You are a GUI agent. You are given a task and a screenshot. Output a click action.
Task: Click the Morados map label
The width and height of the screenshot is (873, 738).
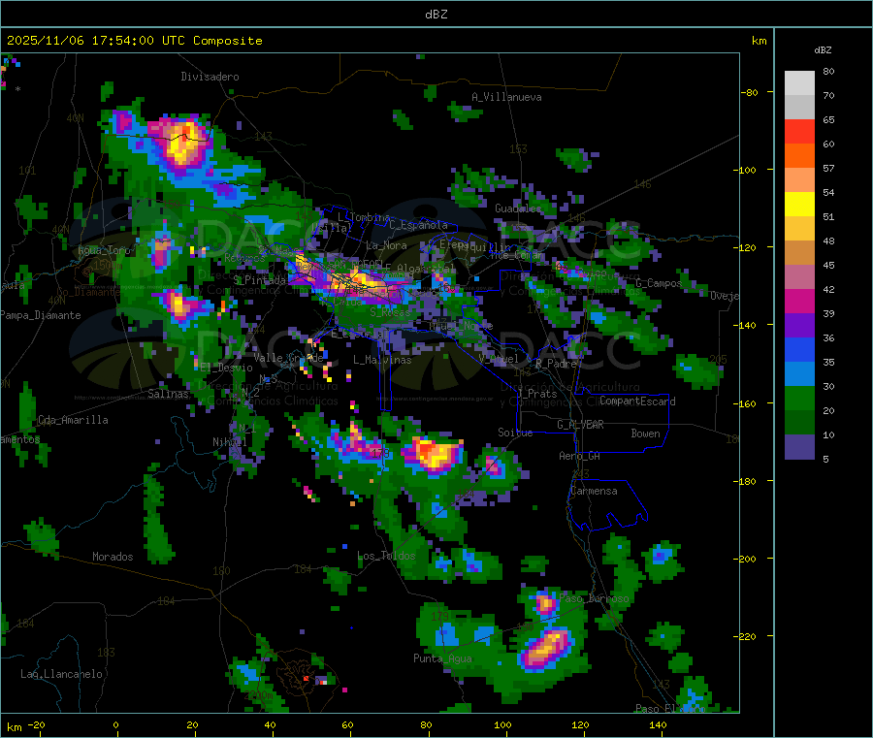pyautogui.click(x=113, y=557)
